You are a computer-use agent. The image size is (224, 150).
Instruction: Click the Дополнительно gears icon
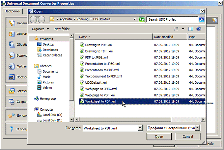(x=12, y=115)
